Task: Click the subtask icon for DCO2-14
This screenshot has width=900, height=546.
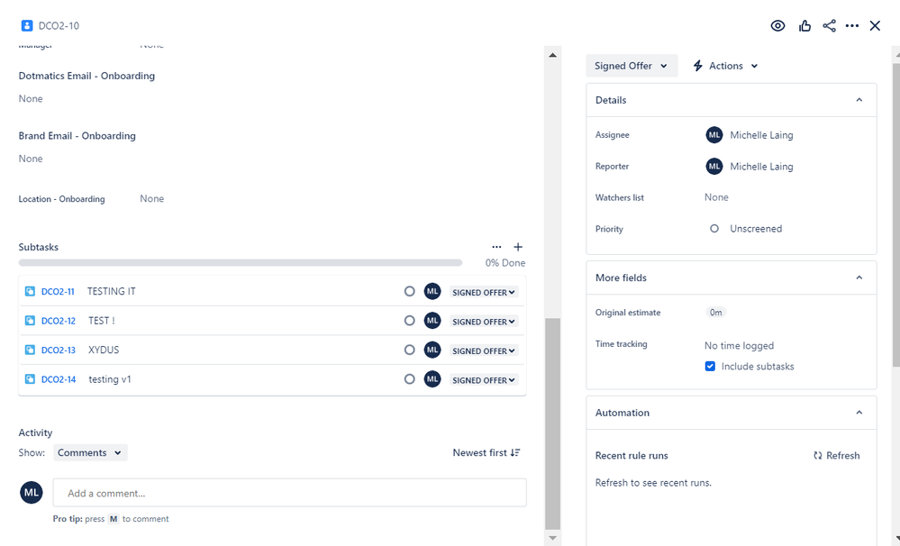Action: click(30, 379)
